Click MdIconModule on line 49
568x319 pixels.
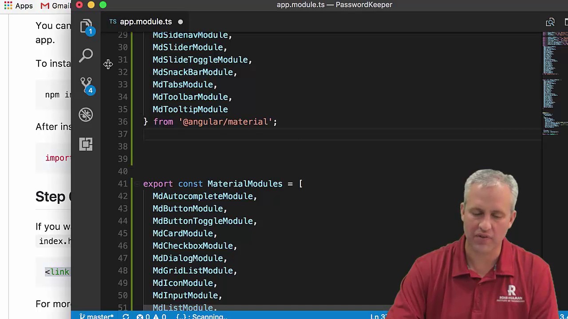(183, 283)
